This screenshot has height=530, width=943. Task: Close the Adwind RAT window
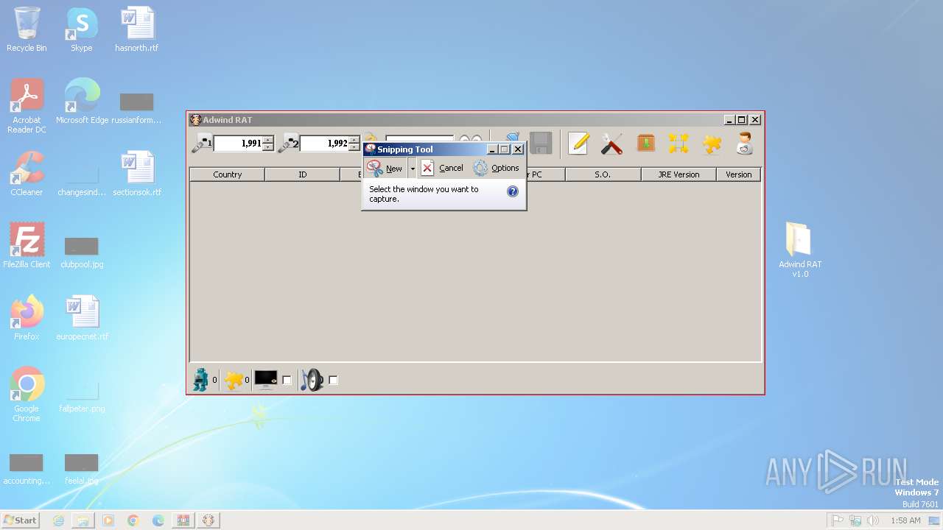755,120
